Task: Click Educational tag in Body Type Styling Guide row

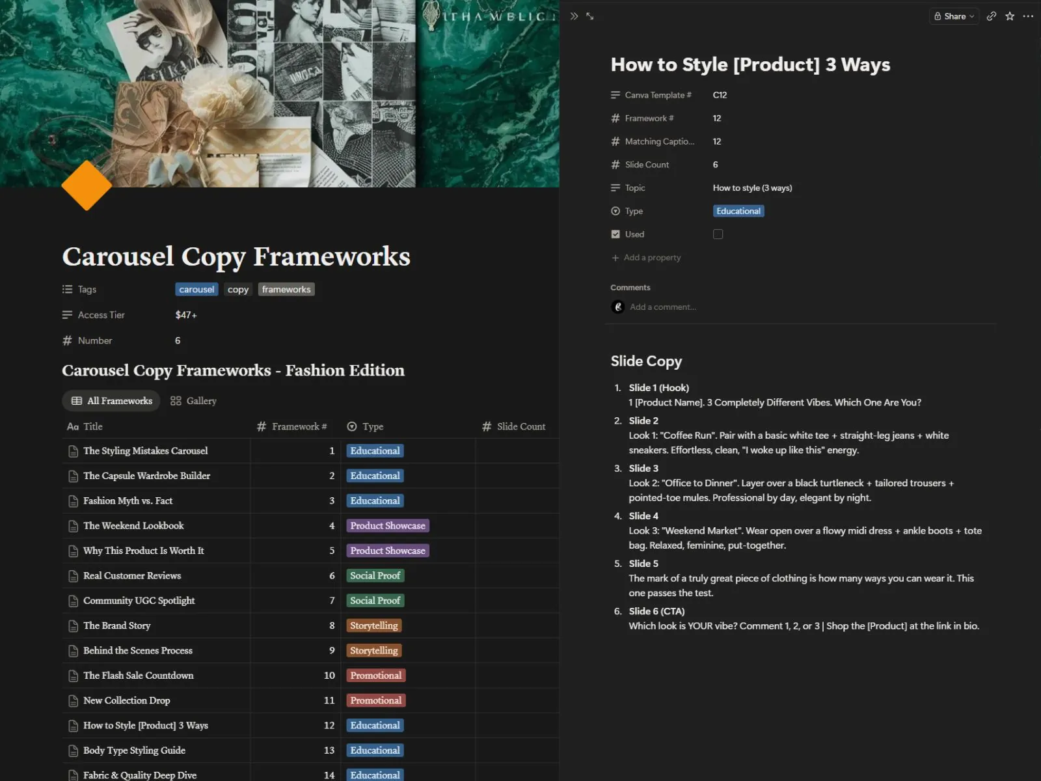Action: tap(375, 751)
